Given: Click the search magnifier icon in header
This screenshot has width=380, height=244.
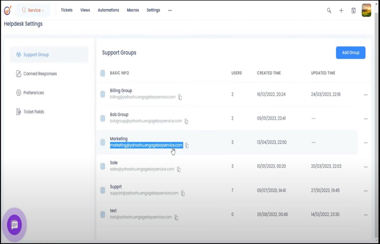Looking at the screenshot, I should [329, 11].
